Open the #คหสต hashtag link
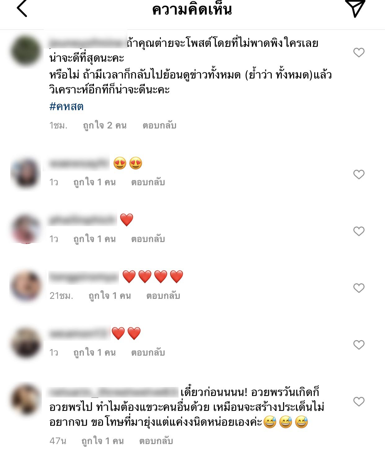The height and width of the screenshot is (454, 385). (x=66, y=106)
